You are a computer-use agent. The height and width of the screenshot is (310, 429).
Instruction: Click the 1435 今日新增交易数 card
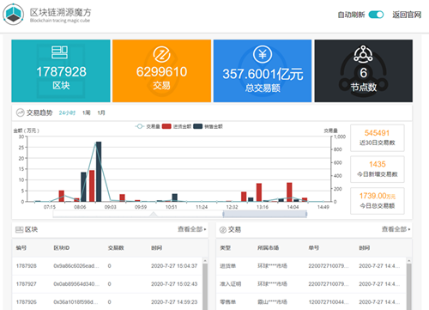378,169
